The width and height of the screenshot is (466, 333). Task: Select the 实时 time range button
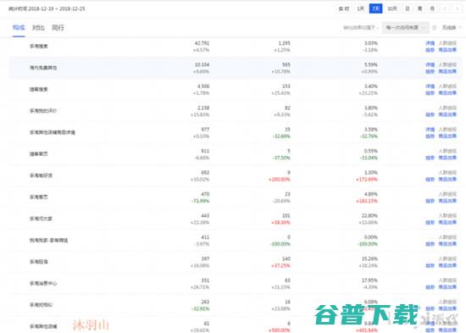344,8
